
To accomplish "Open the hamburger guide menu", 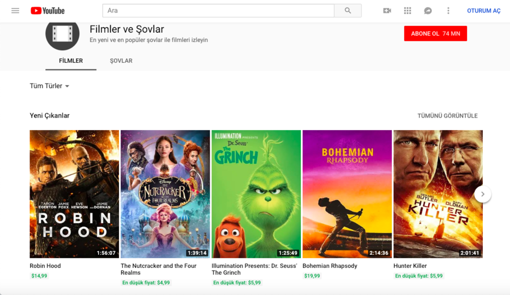I will point(15,11).
